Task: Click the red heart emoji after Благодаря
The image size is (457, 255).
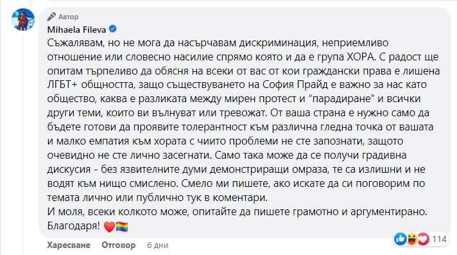Action: tap(110, 227)
